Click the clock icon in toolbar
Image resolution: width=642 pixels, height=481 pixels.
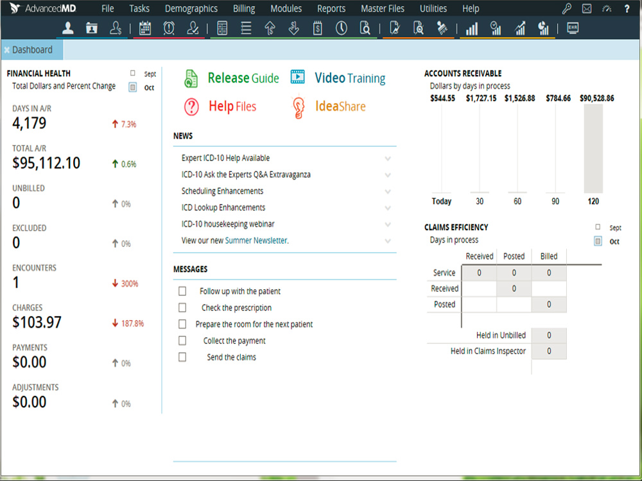coord(341,28)
